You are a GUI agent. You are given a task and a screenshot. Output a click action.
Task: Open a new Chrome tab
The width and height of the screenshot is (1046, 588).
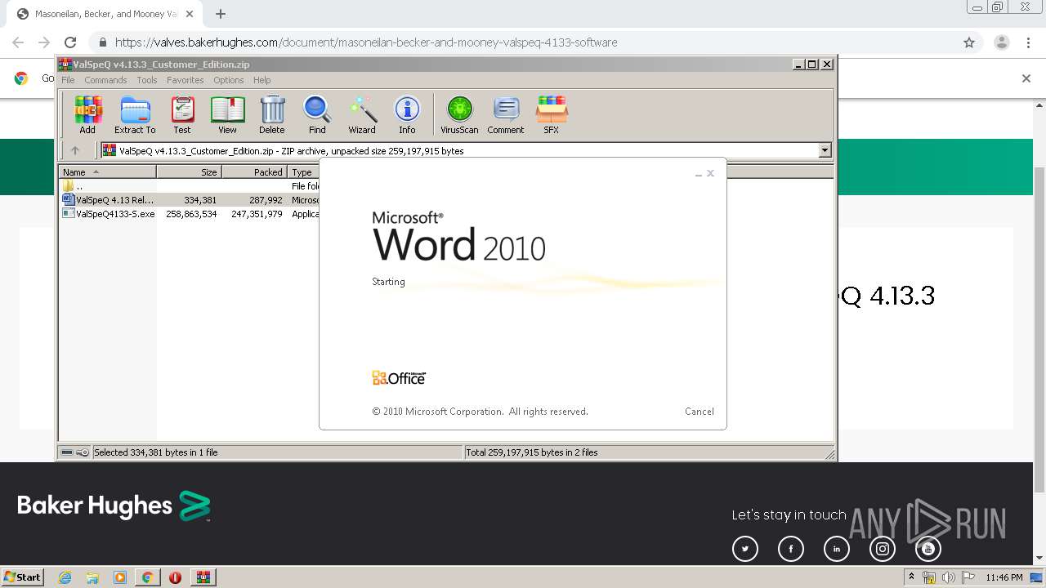click(221, 14)
